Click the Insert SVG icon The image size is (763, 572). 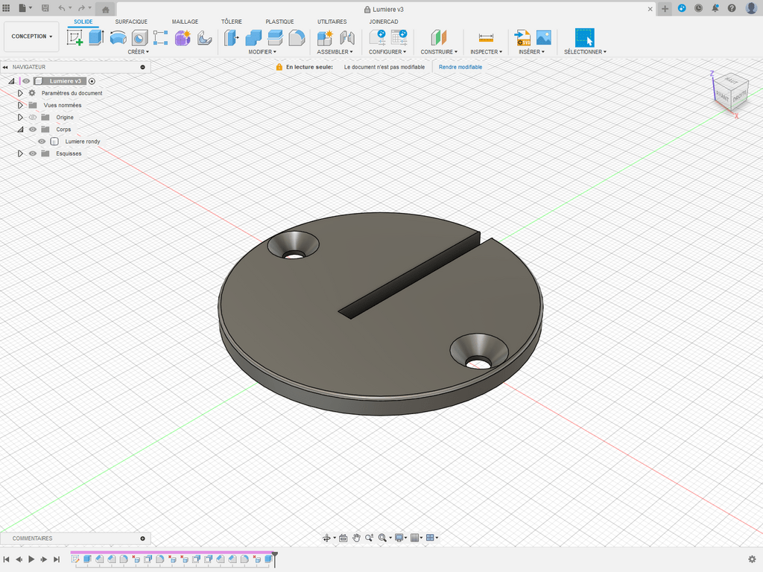[x=522, y=37]
